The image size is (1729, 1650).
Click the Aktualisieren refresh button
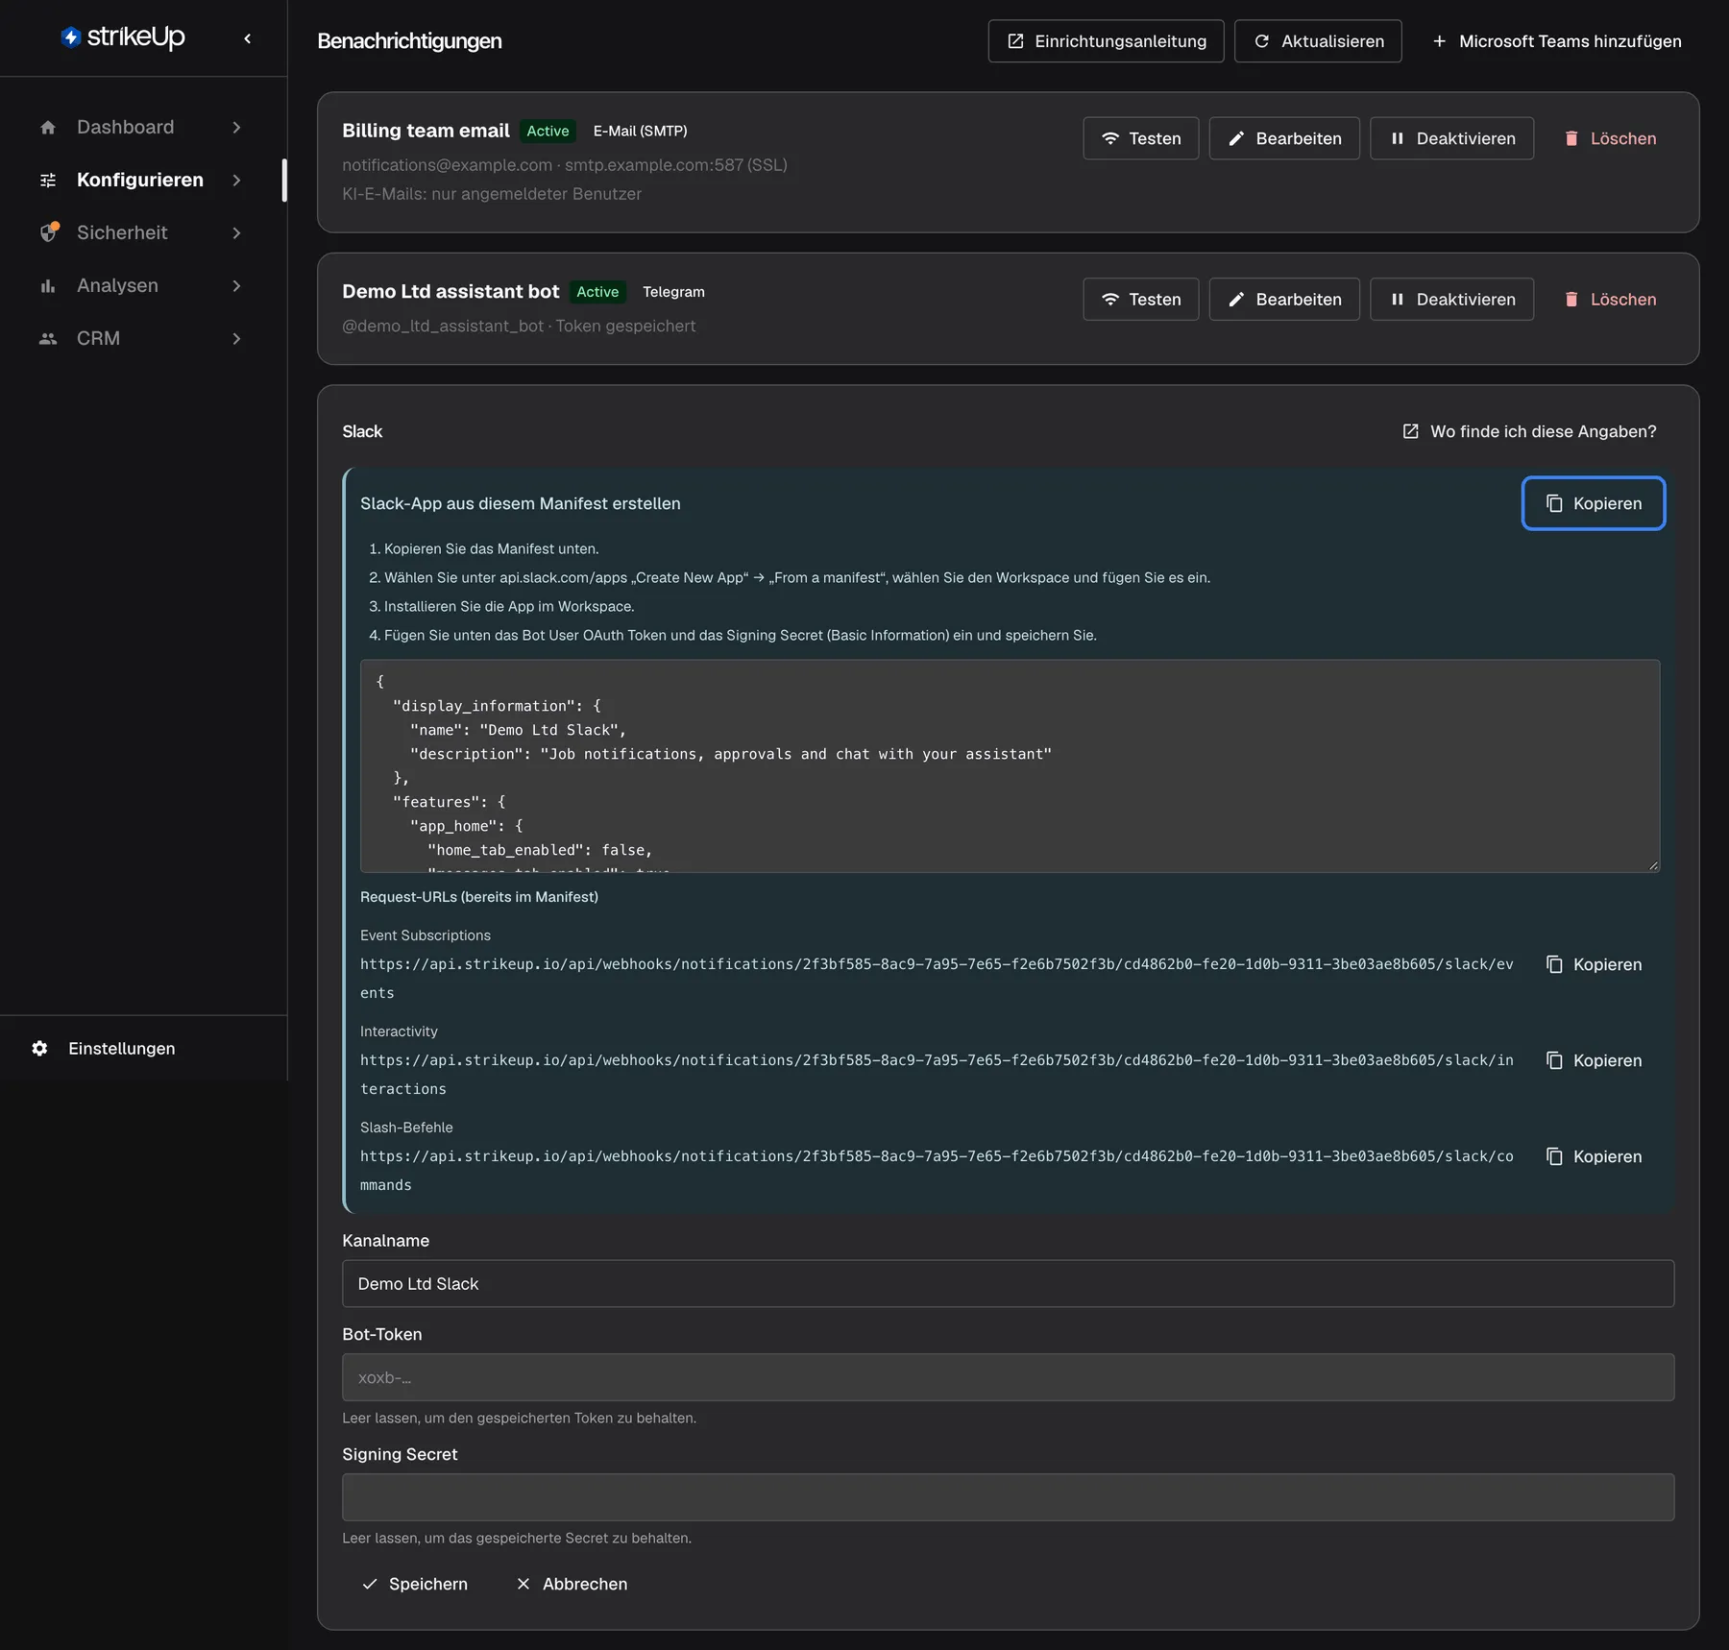click(1318, 41)
